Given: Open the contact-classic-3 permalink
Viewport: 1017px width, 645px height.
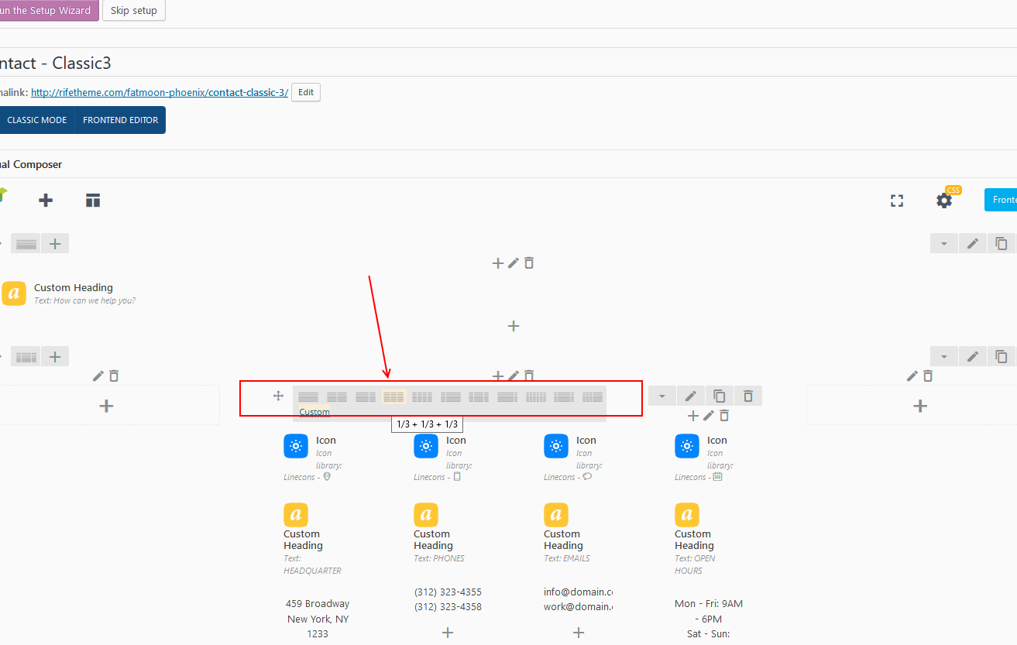Looking at the screenshot, I should pos(160,92).
